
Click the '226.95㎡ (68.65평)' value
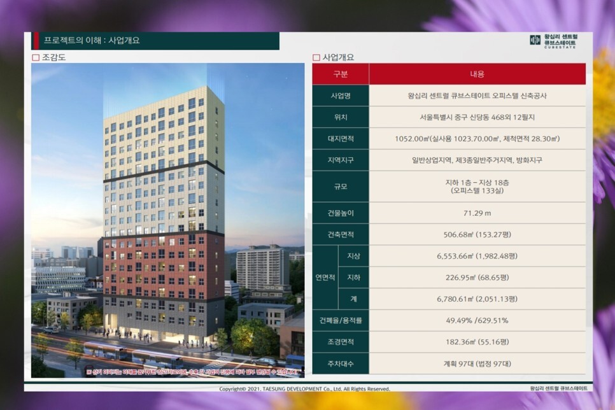pos(477,278)
